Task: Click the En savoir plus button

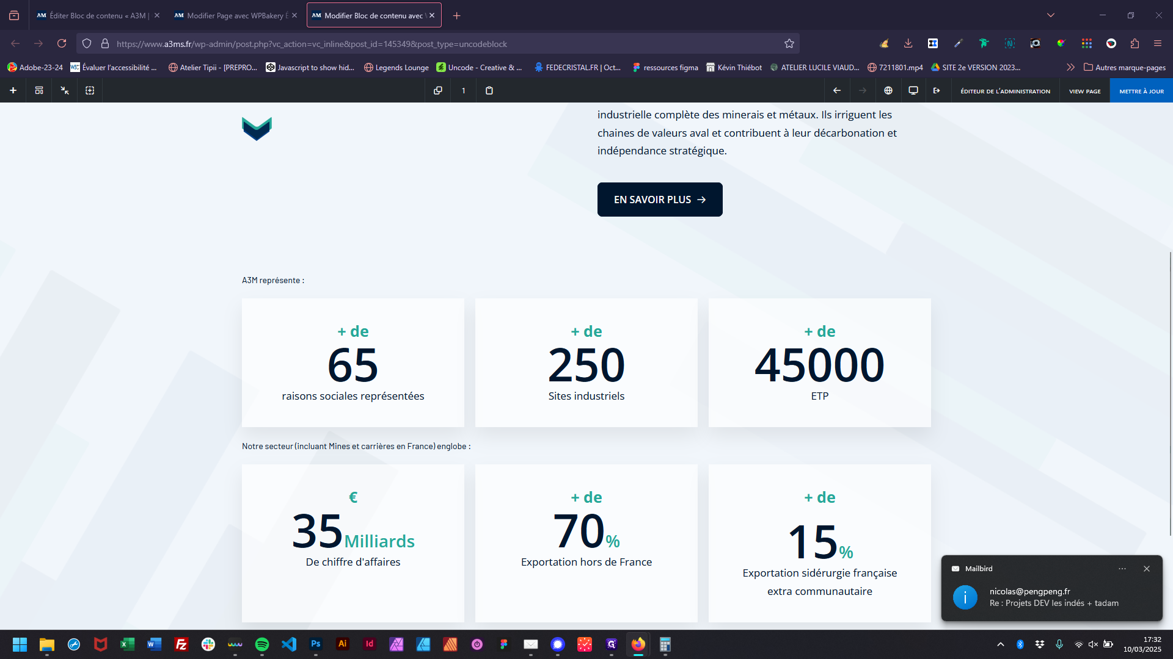Action: [660, 200]
